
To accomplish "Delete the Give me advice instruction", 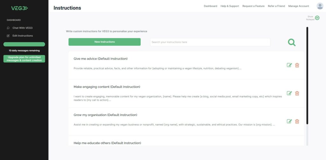I will coord(297,65).
